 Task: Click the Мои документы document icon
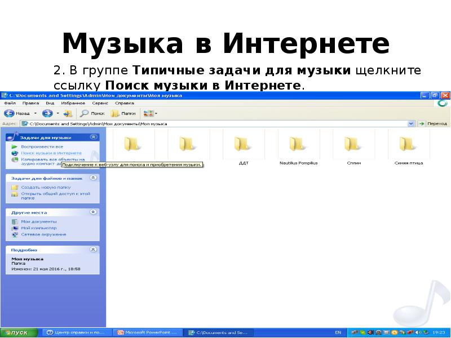(x=15, y=221)
